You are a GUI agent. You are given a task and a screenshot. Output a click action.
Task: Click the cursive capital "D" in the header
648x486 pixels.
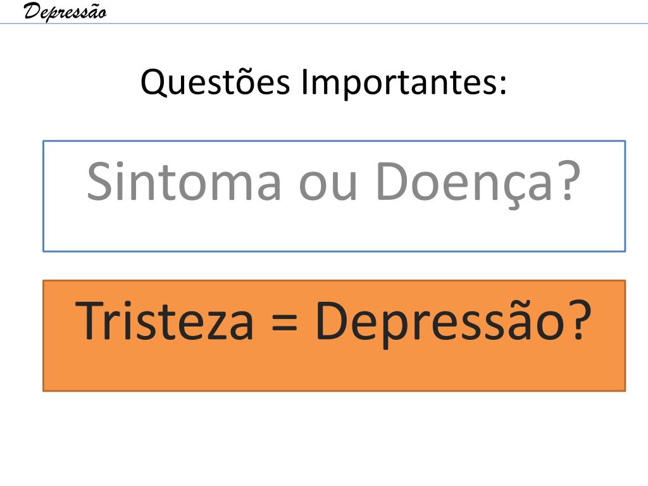(34, 11)
